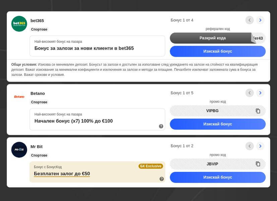
Task: Go to next Betano bonus
Action: point(260,93)
